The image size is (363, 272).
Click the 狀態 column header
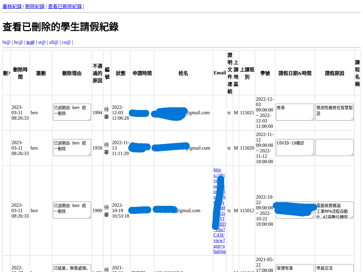pos(121,73)
